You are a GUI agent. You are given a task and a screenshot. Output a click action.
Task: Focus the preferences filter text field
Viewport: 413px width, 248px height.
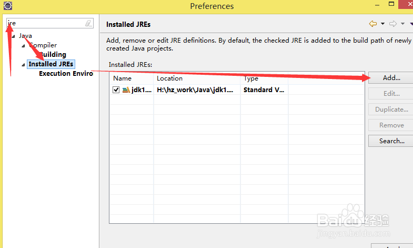pos(47,23)
